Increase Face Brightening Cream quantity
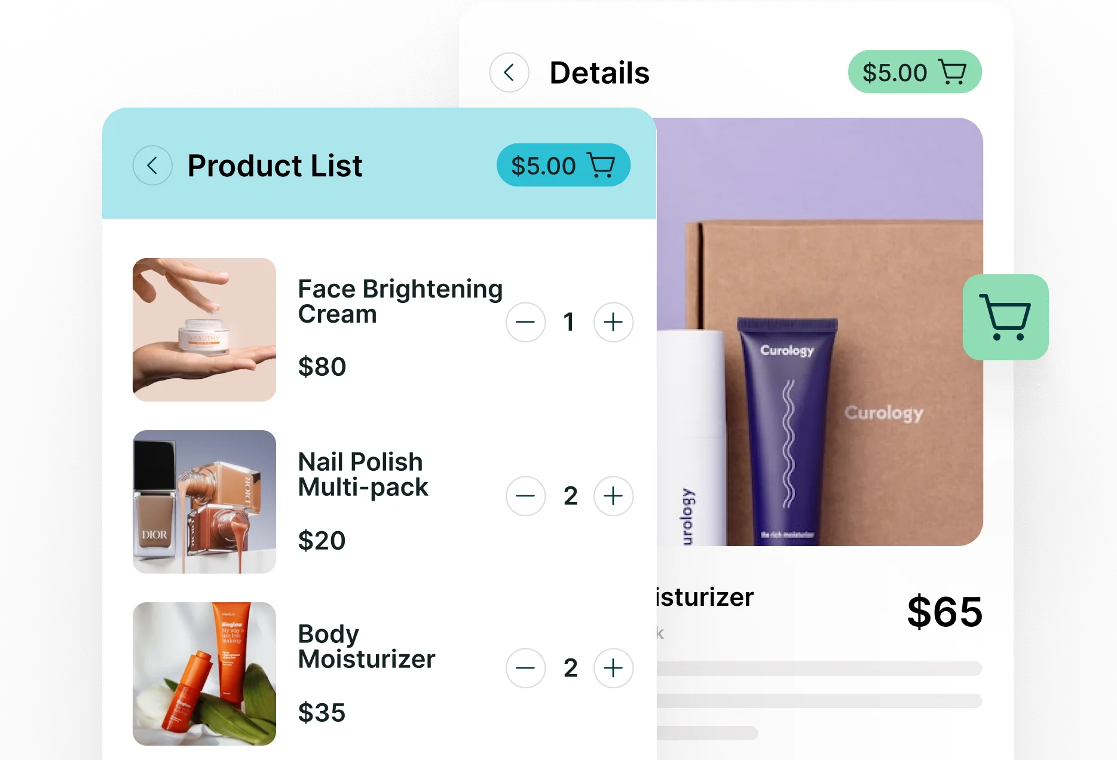 click(613, 323)
